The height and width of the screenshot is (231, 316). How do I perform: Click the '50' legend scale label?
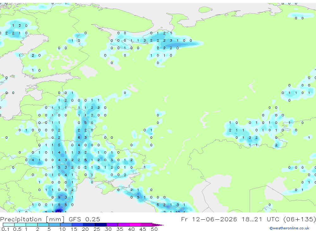click(154, 229)
